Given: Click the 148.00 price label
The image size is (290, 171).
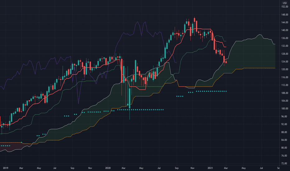Looking at the screenshot, I should tap(284, 14).
